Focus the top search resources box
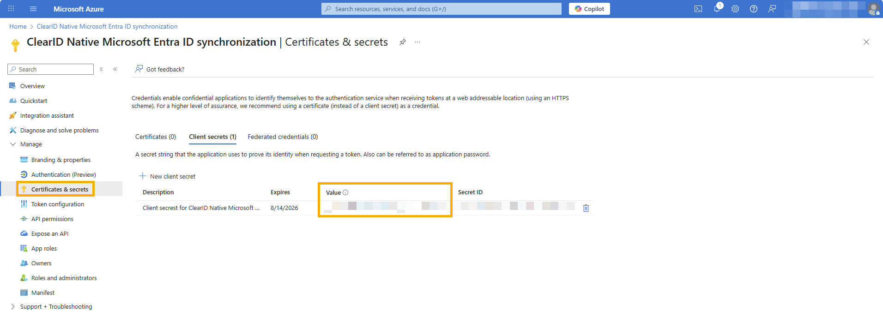 [x=441, y=9]
